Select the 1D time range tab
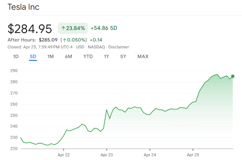The image size is (242, 160). point(16,57)
